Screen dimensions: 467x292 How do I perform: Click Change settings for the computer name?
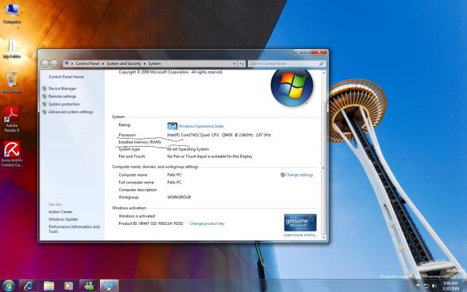point(299,175)
